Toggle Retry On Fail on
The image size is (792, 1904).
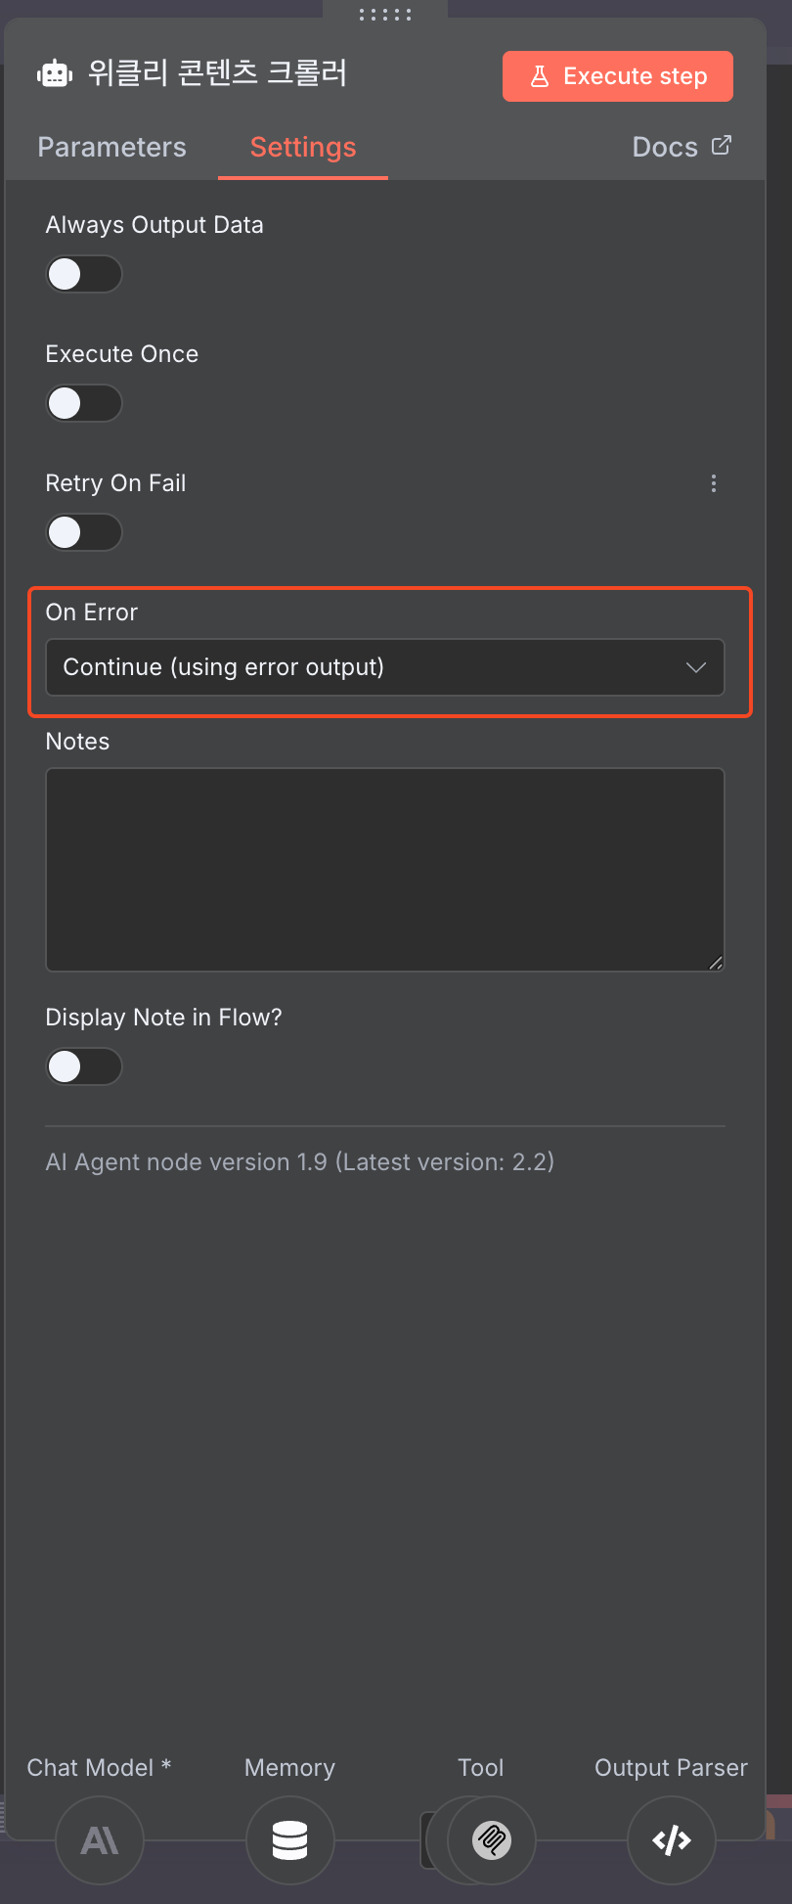pos(84,532)
